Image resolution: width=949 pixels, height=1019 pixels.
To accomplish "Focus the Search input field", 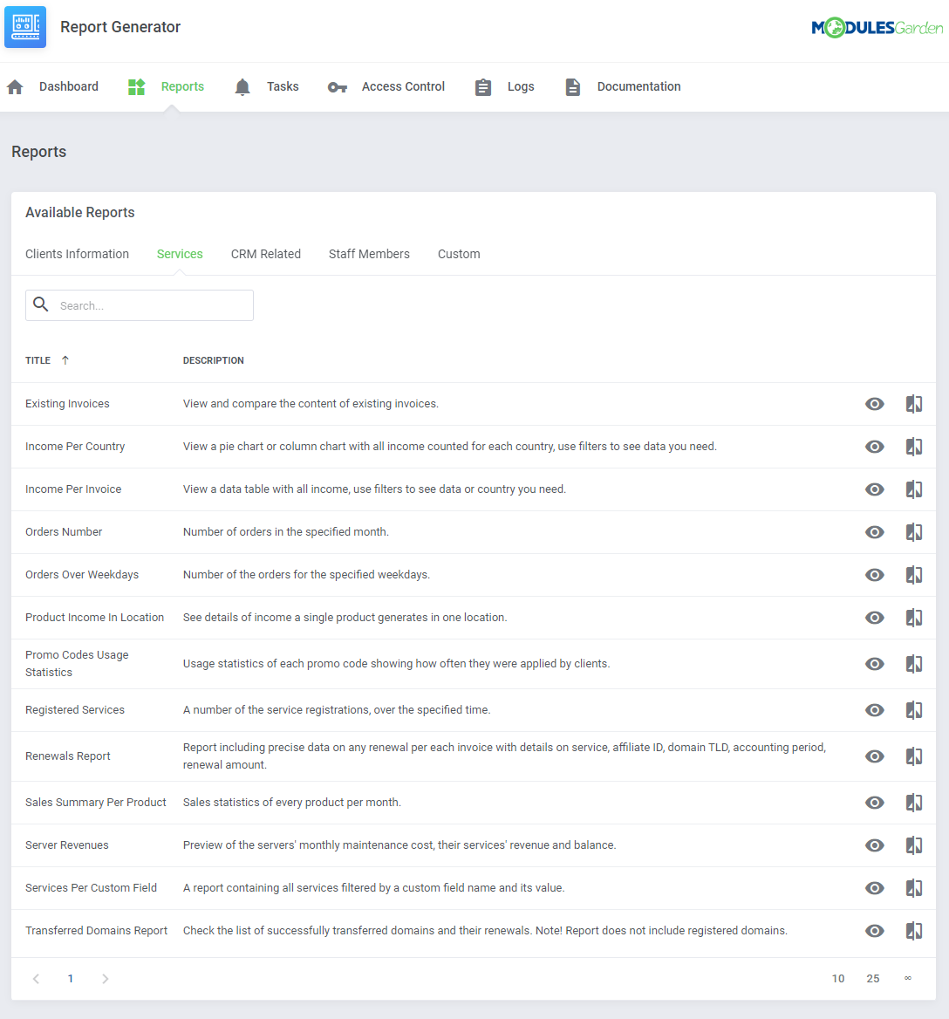I will point(140,305).
